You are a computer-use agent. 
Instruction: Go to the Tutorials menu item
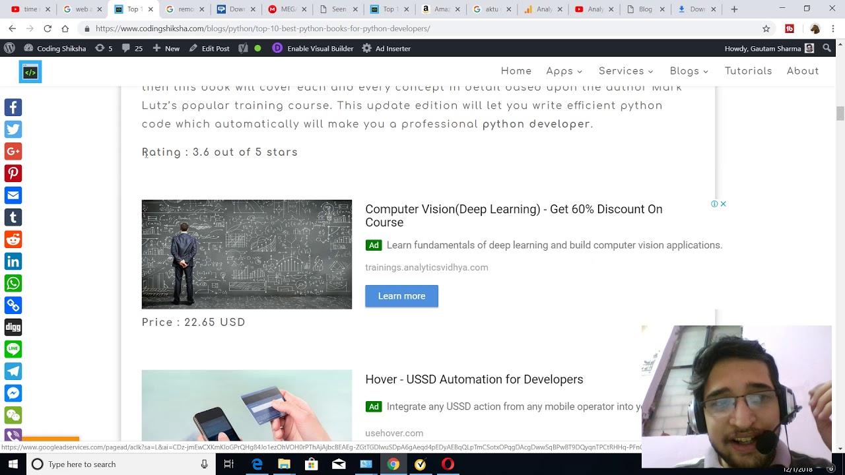pyautogui.click(x=748, y=71)
